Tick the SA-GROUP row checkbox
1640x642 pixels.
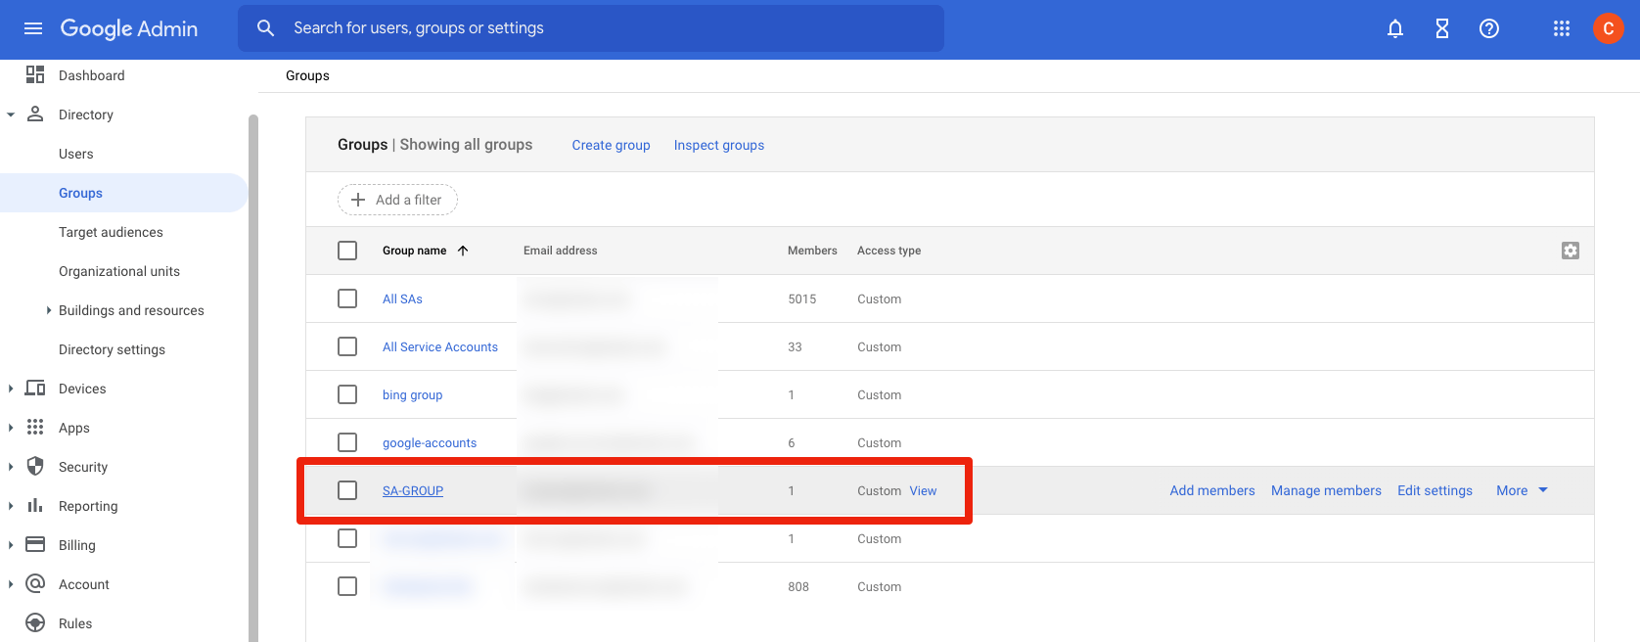point(347,490)
